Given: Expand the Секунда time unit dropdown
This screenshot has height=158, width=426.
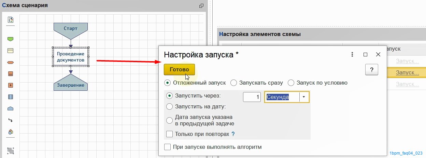Looking at the screenshot, I should 304,97.
